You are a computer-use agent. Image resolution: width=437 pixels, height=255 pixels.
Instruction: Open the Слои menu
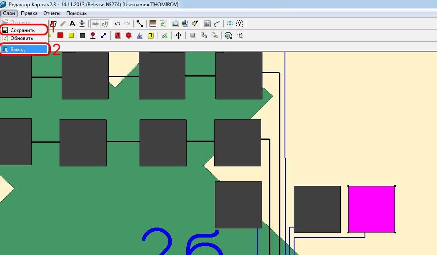[9, 13]
